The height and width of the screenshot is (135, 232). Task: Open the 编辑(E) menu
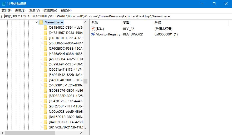coord(21,11)
